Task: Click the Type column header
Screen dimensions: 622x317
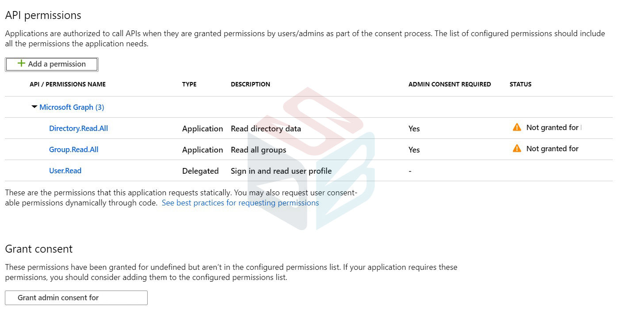Action: (x=189, y=84)
